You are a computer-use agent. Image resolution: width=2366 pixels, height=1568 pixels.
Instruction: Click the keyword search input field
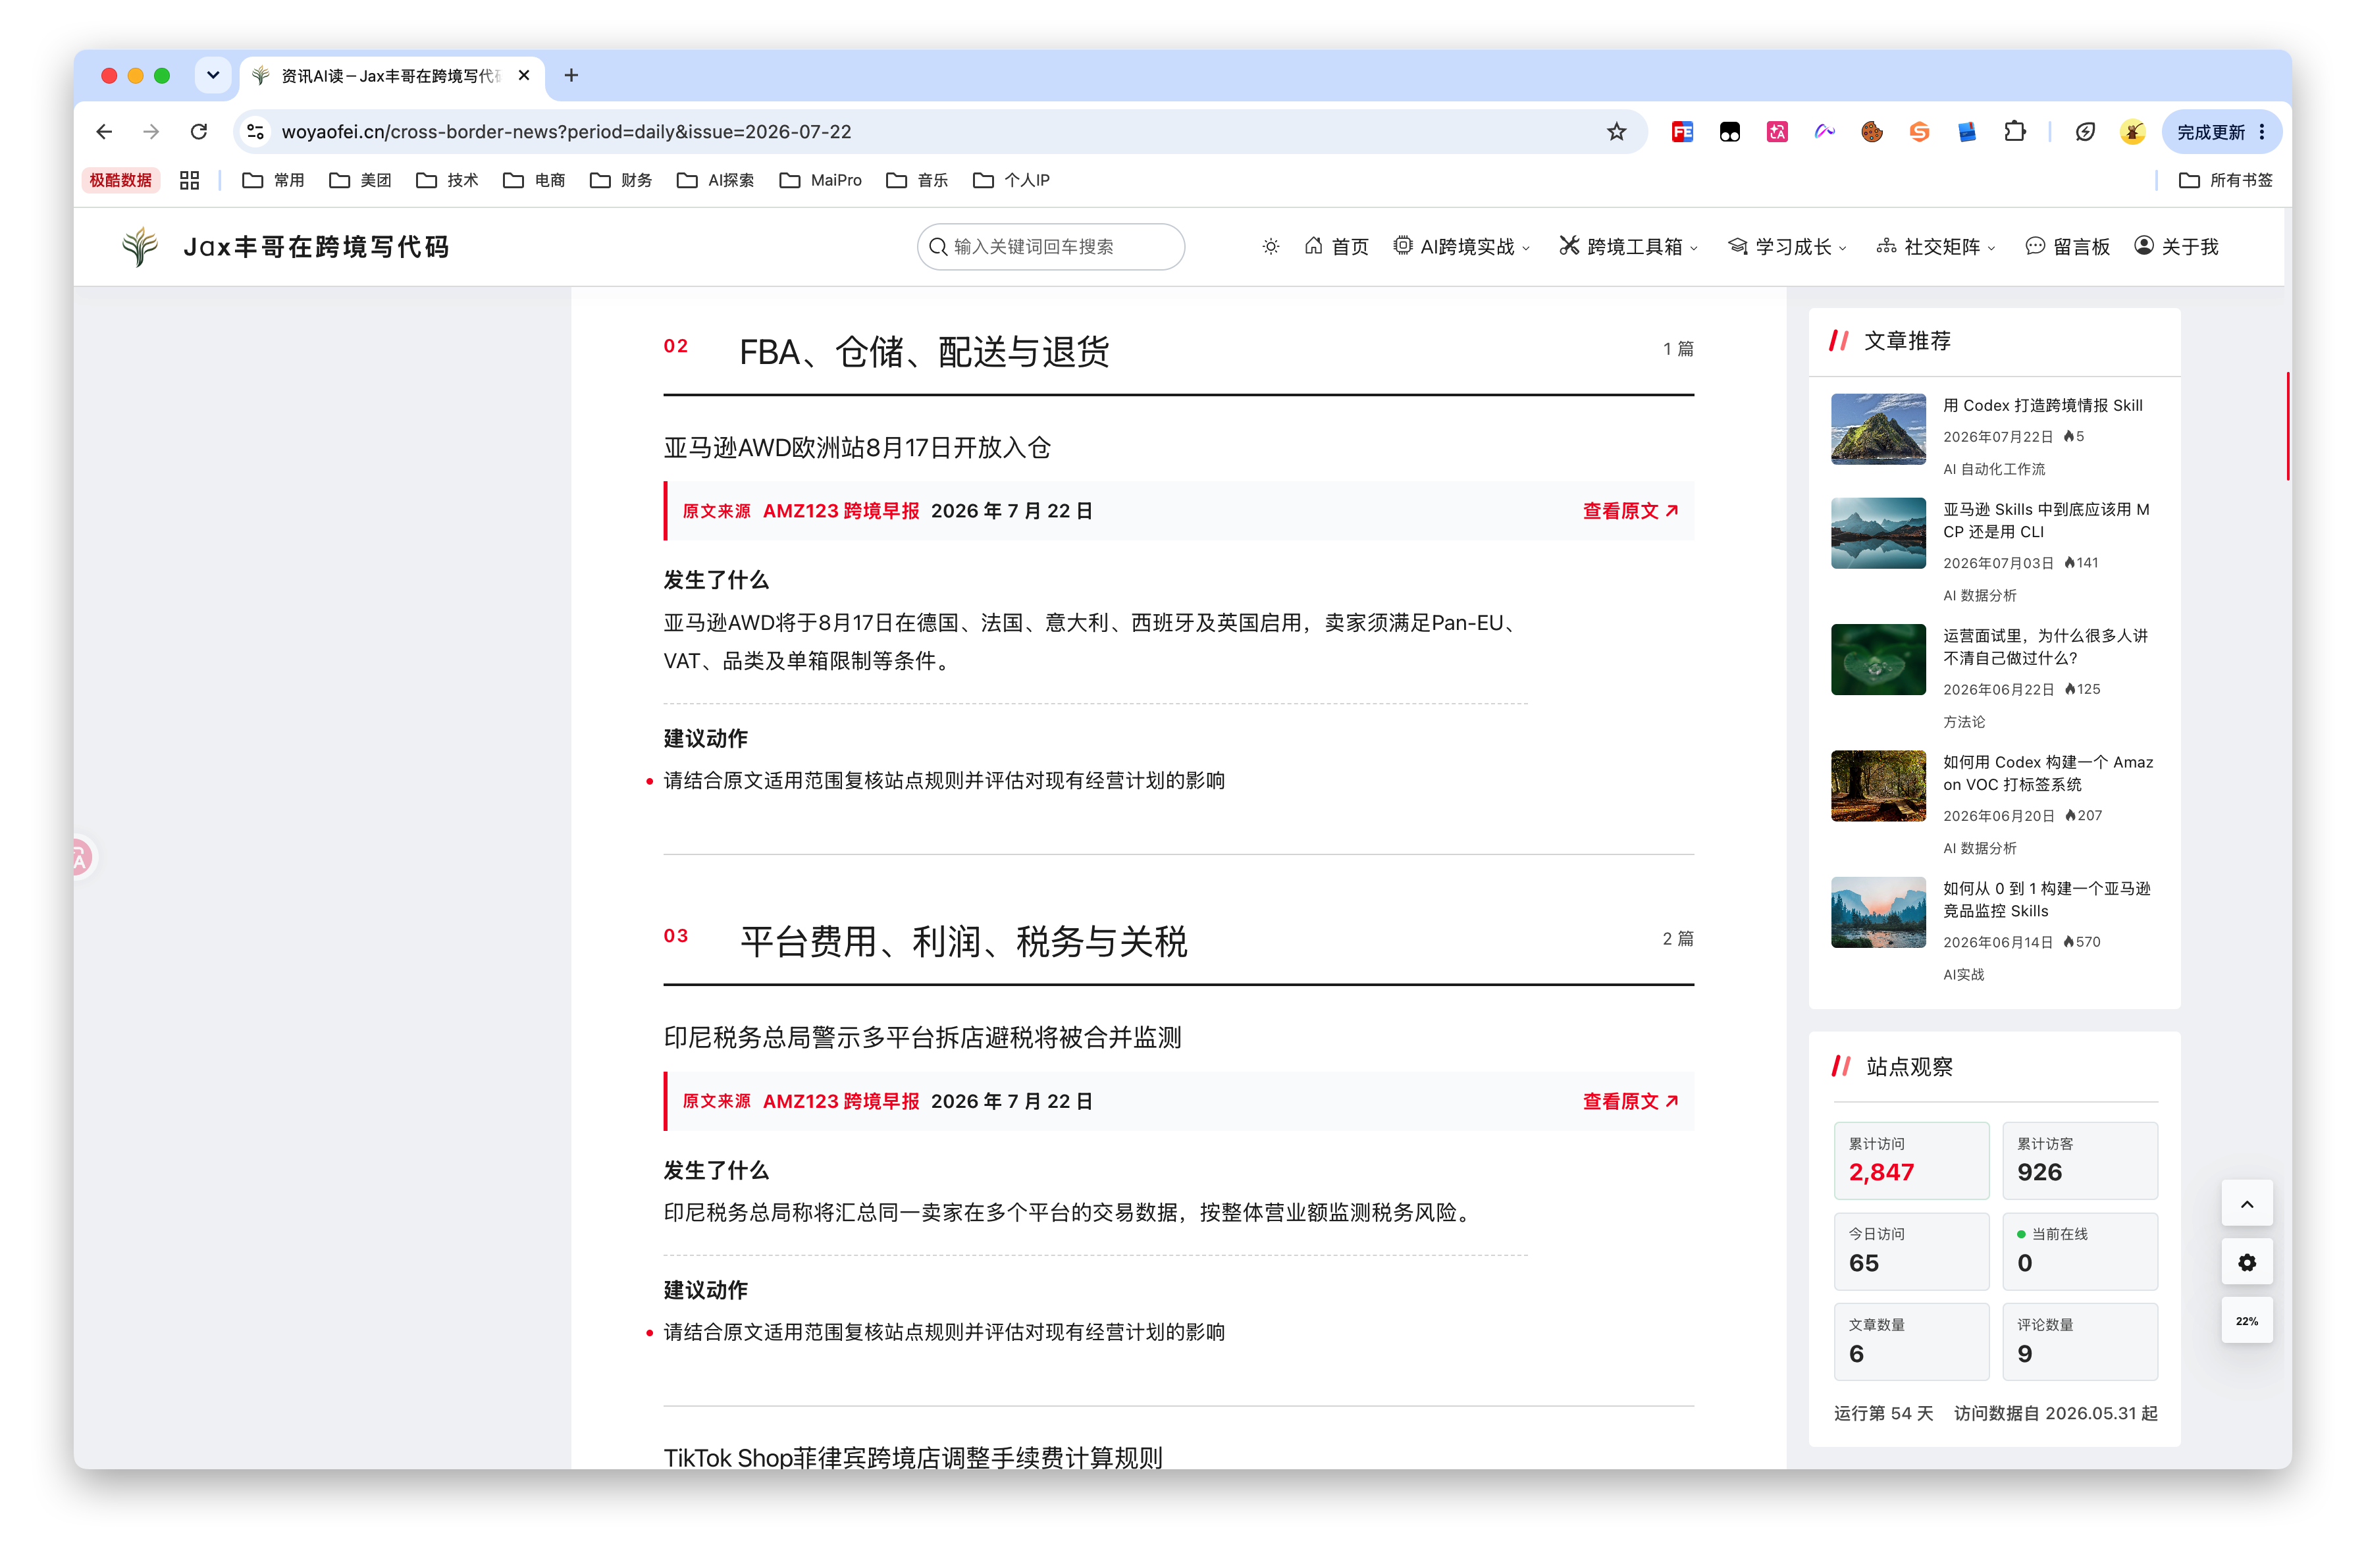point(1051,246)
